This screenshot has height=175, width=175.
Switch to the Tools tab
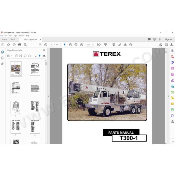(13, 39)
